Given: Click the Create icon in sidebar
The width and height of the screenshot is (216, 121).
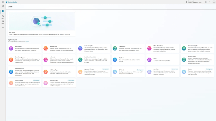Looking at the screenshot, I should click(3, 12).
